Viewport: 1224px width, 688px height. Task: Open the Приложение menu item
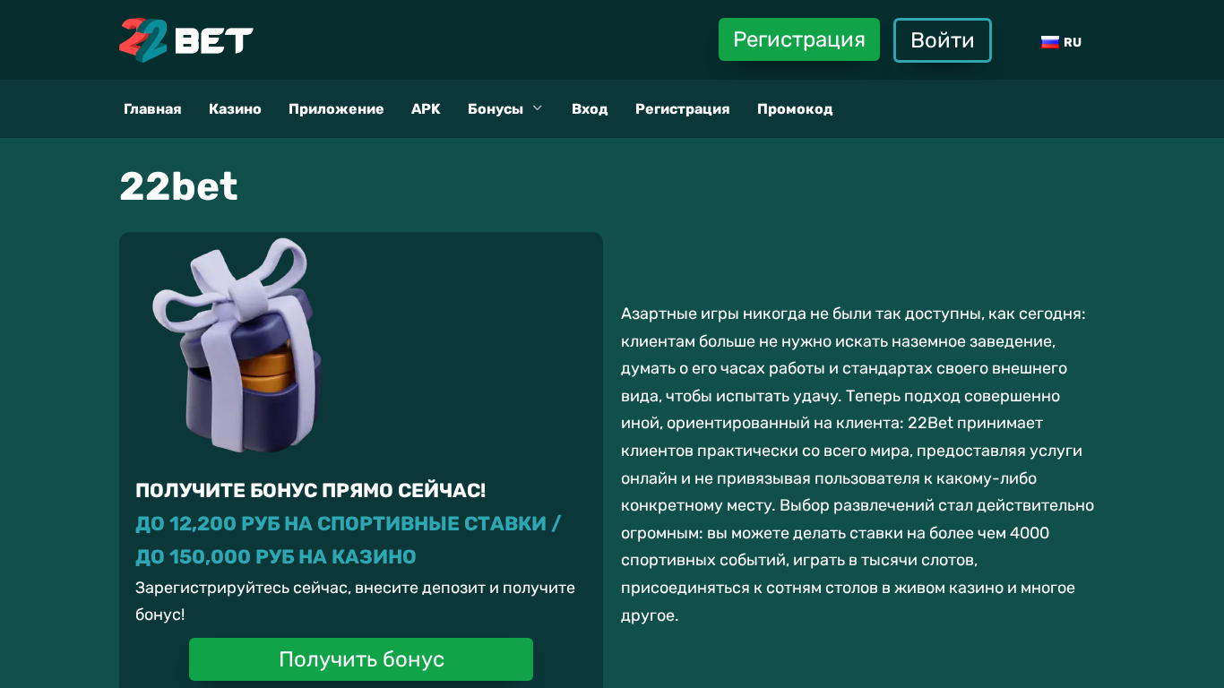coord(336,109)
